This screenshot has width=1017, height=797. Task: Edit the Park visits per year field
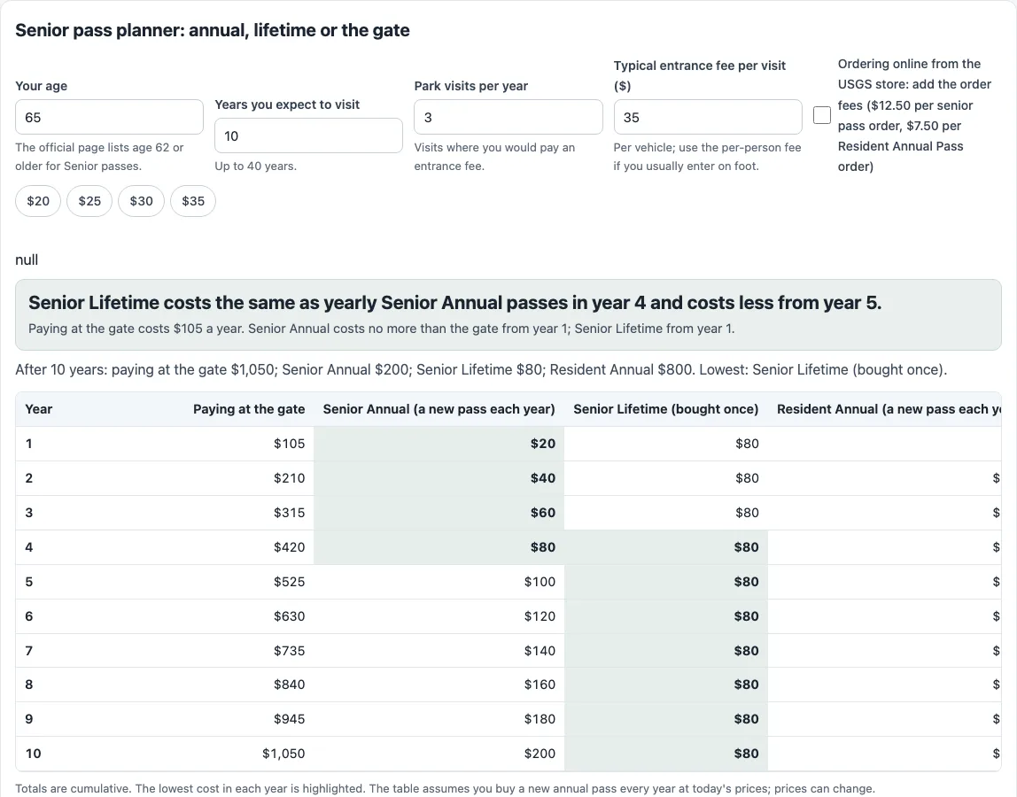508,118
